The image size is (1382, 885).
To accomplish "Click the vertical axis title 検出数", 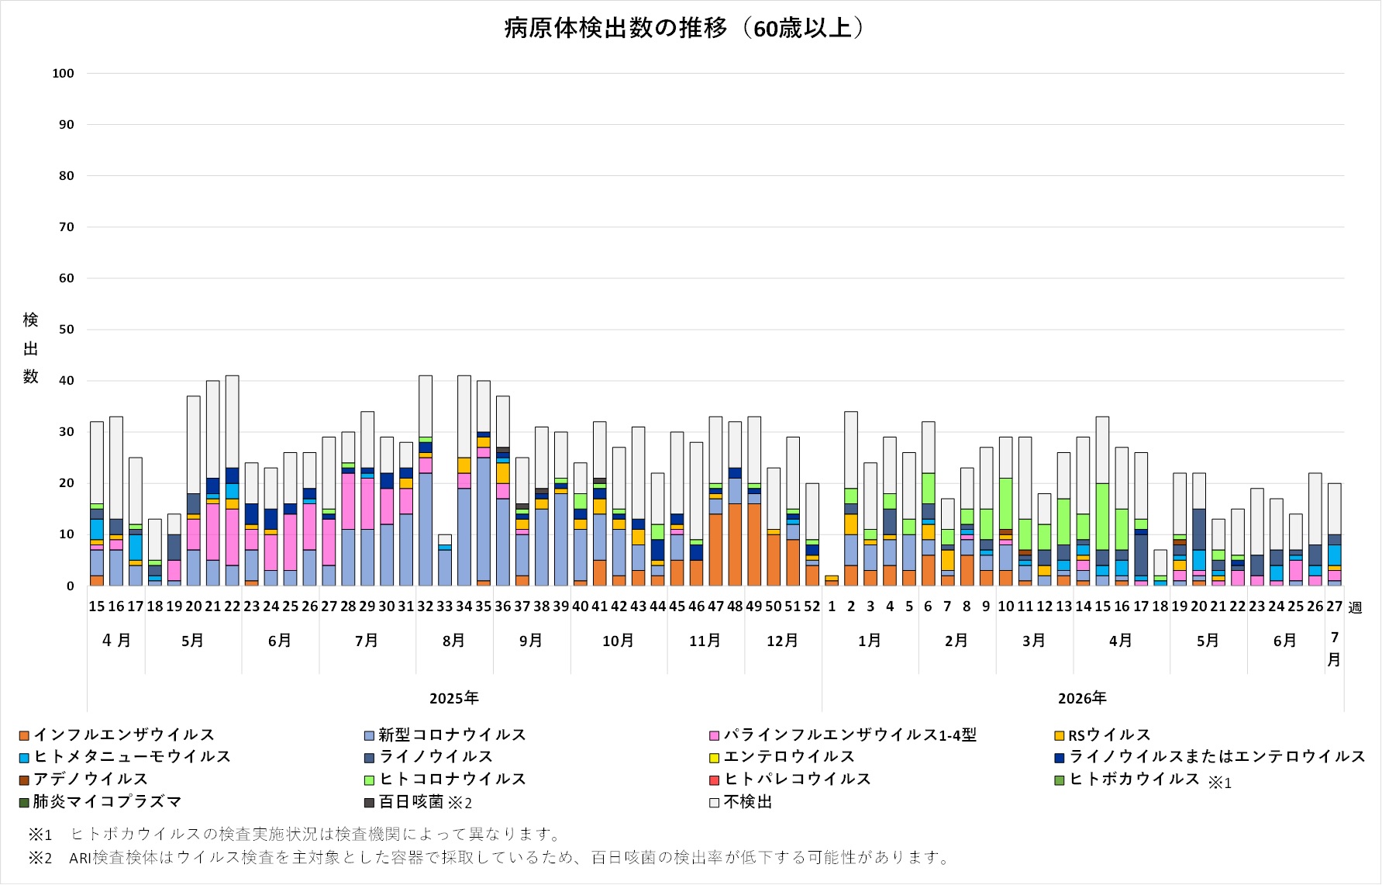I will coord(30,348).
